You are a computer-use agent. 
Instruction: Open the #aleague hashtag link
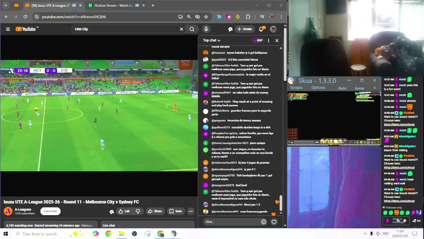point(87,225)
